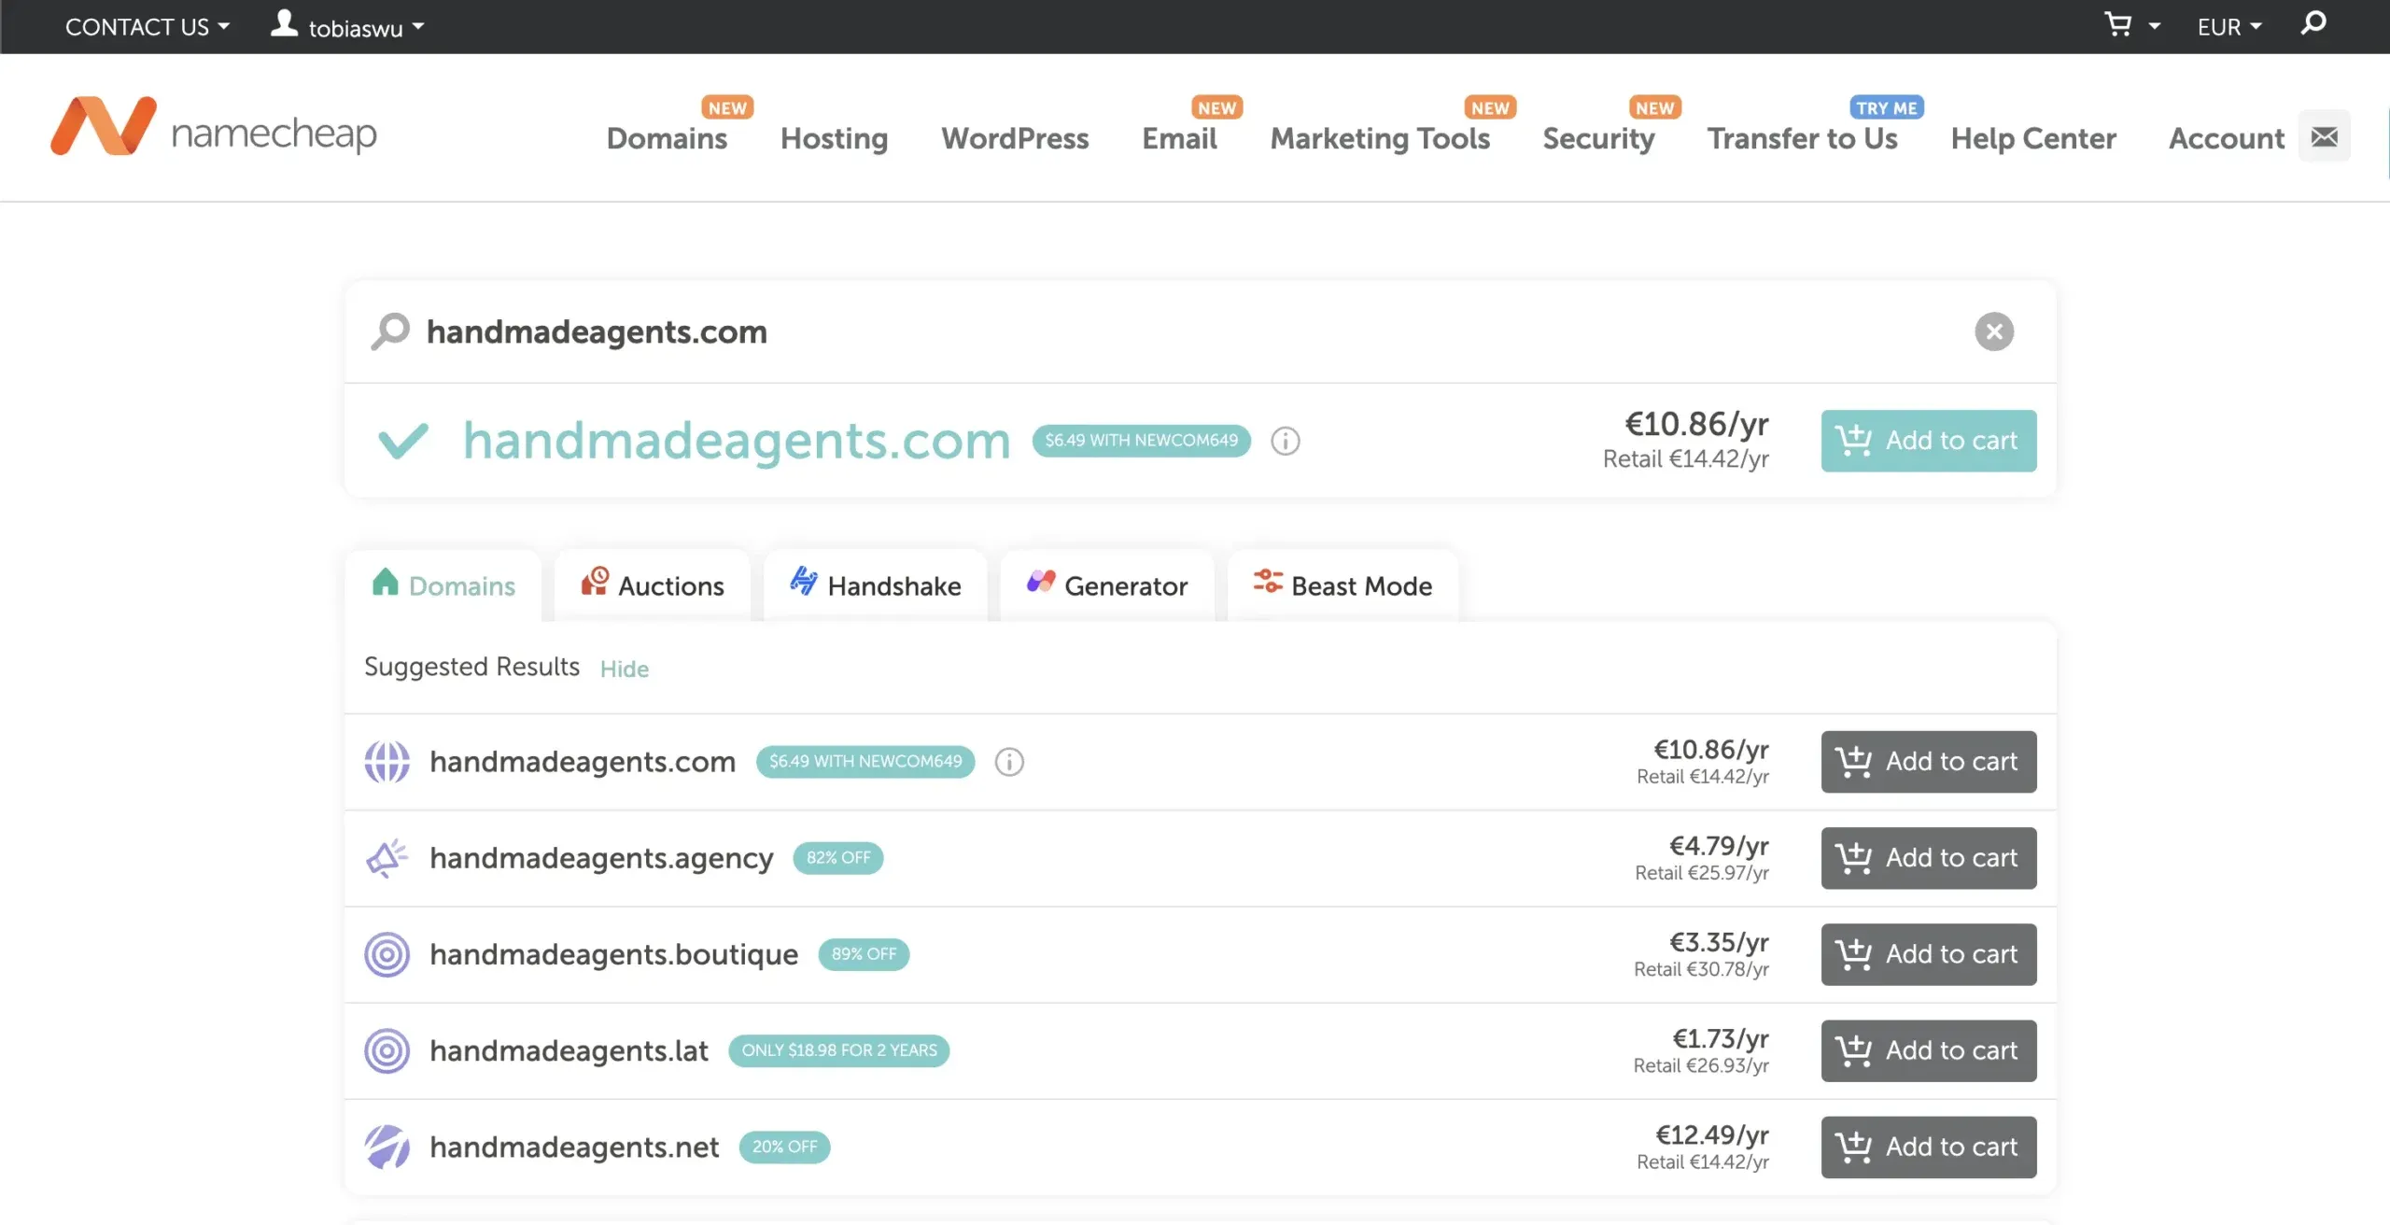Image resolution: width=2390 pixels, height=1225 pixels.
Task: Open the Account menu
Action: [2227, 138]
